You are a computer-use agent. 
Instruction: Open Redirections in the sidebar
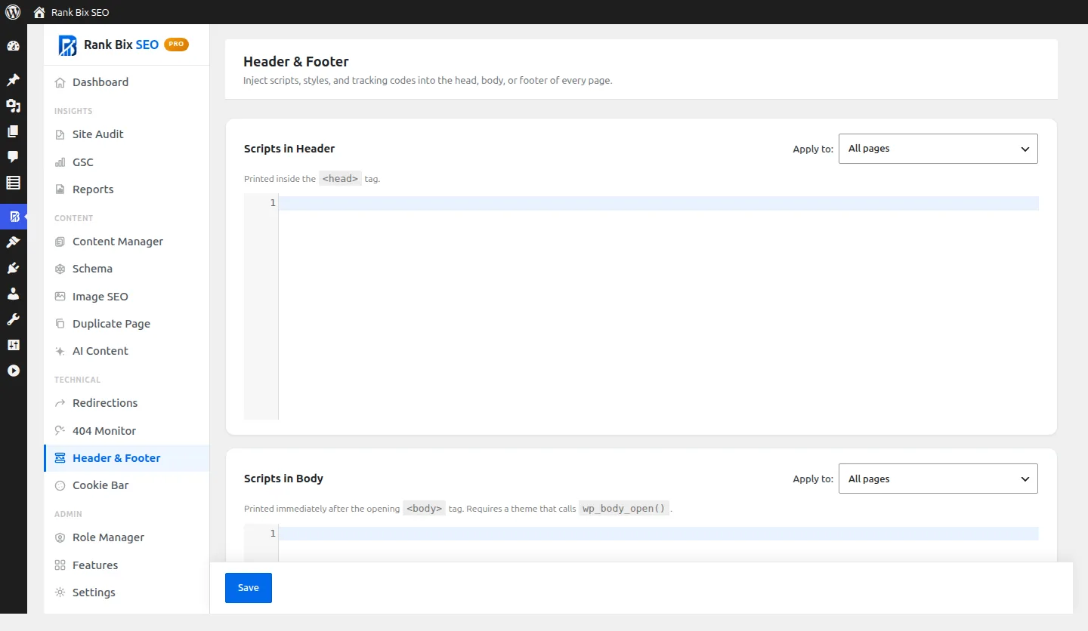[126, 403]
